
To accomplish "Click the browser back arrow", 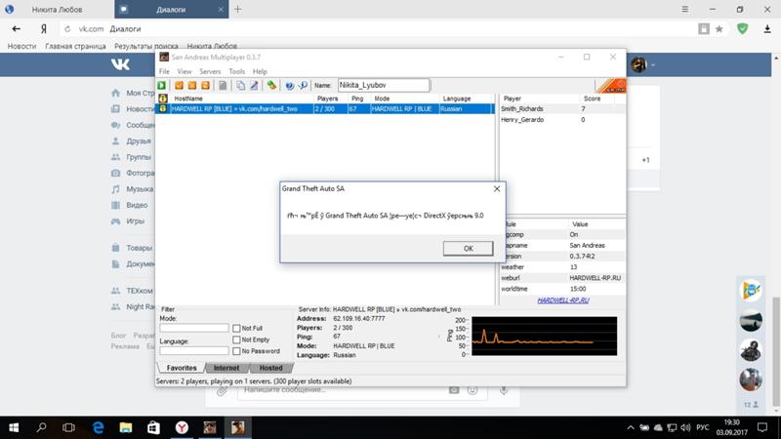I will (17, 29).
